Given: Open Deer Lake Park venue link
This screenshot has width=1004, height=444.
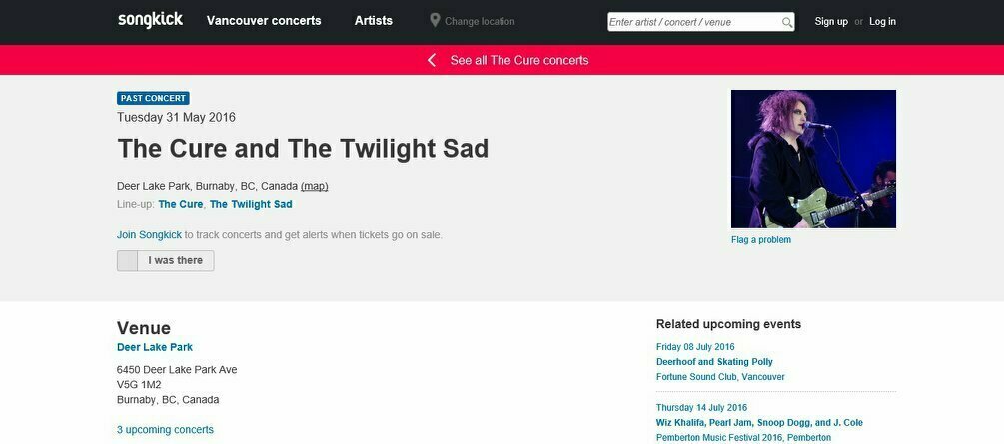Looking at the screenshot, I should [154, 347].
